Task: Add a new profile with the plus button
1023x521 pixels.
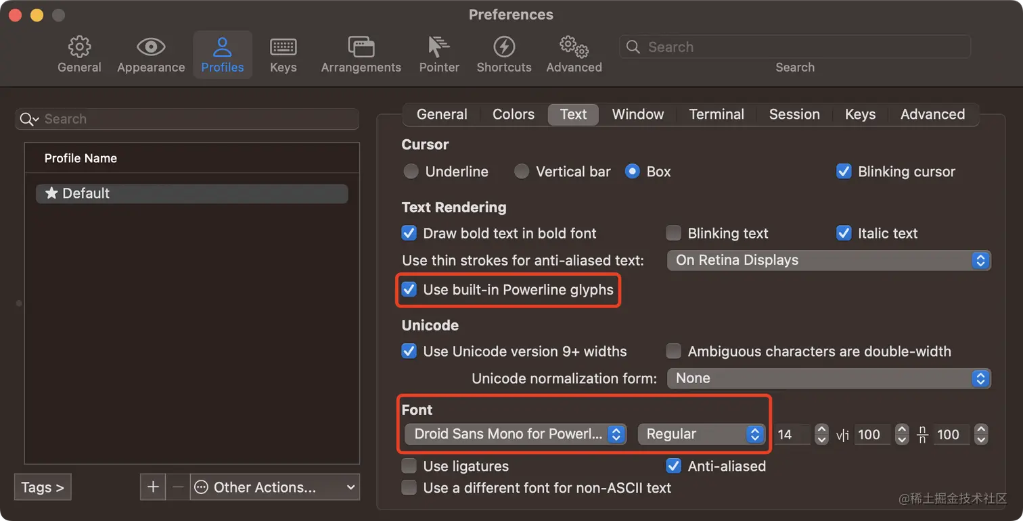Action: 153,487
